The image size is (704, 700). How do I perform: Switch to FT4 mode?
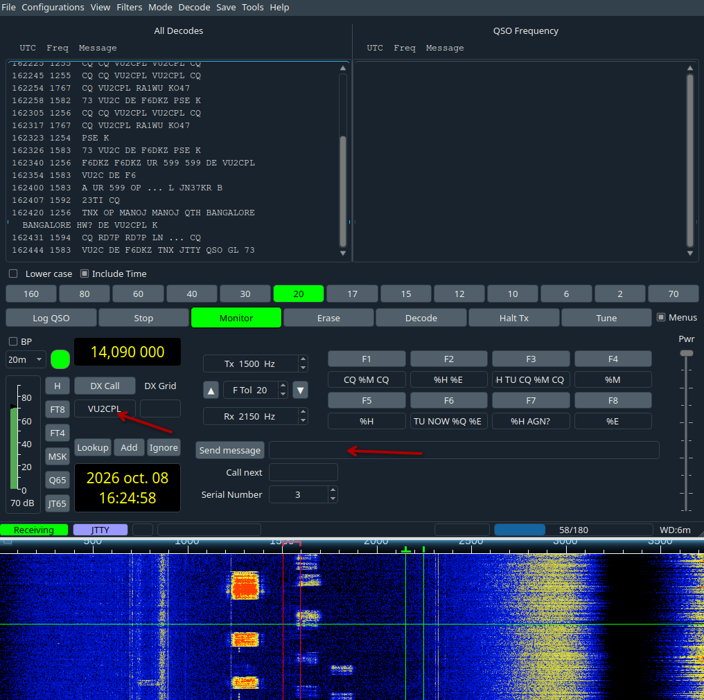coord(58,433)
